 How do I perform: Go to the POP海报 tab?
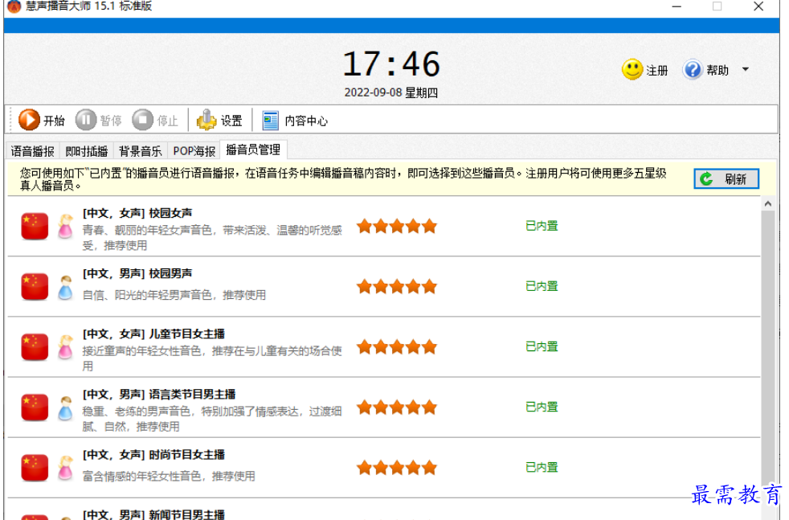tap(194, 151)
